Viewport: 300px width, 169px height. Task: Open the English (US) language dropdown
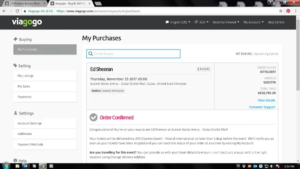[178, 22]
